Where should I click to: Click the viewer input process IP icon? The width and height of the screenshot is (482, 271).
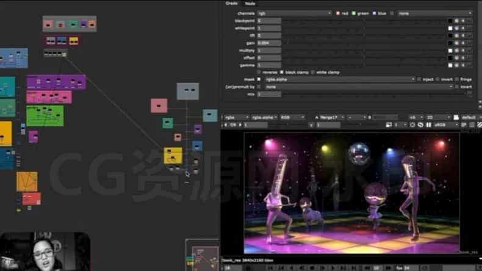[464, 125]
